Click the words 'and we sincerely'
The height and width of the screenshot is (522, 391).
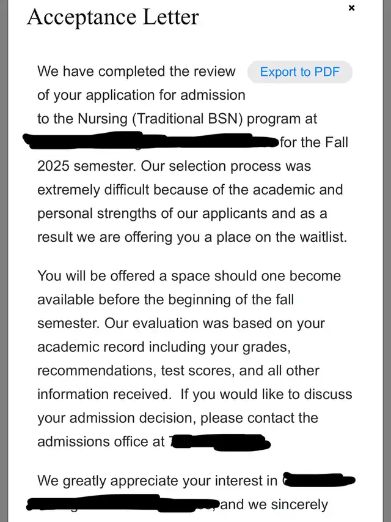tap(274, 505)
